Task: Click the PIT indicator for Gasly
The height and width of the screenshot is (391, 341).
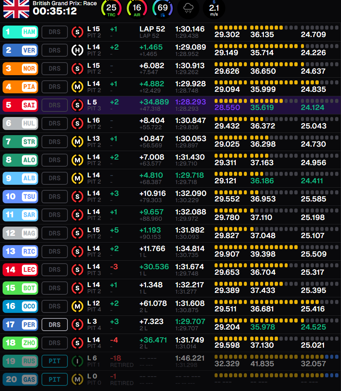Action: [x=54, y=379]
